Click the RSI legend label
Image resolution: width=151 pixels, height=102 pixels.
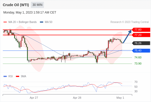pyautogui.click(x=10, y=76)
